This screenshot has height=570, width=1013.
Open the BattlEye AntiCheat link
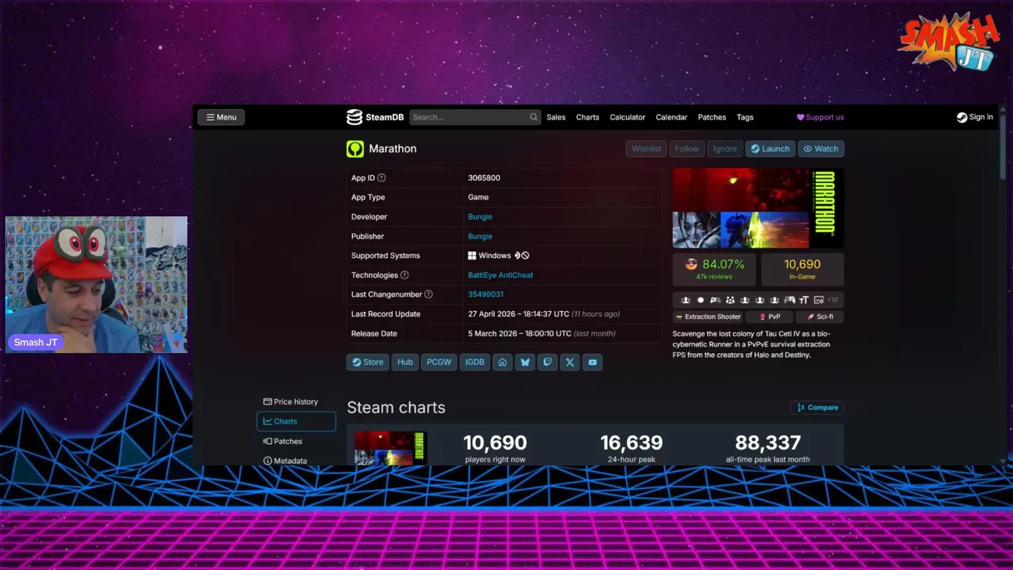[x=500, y=275]
